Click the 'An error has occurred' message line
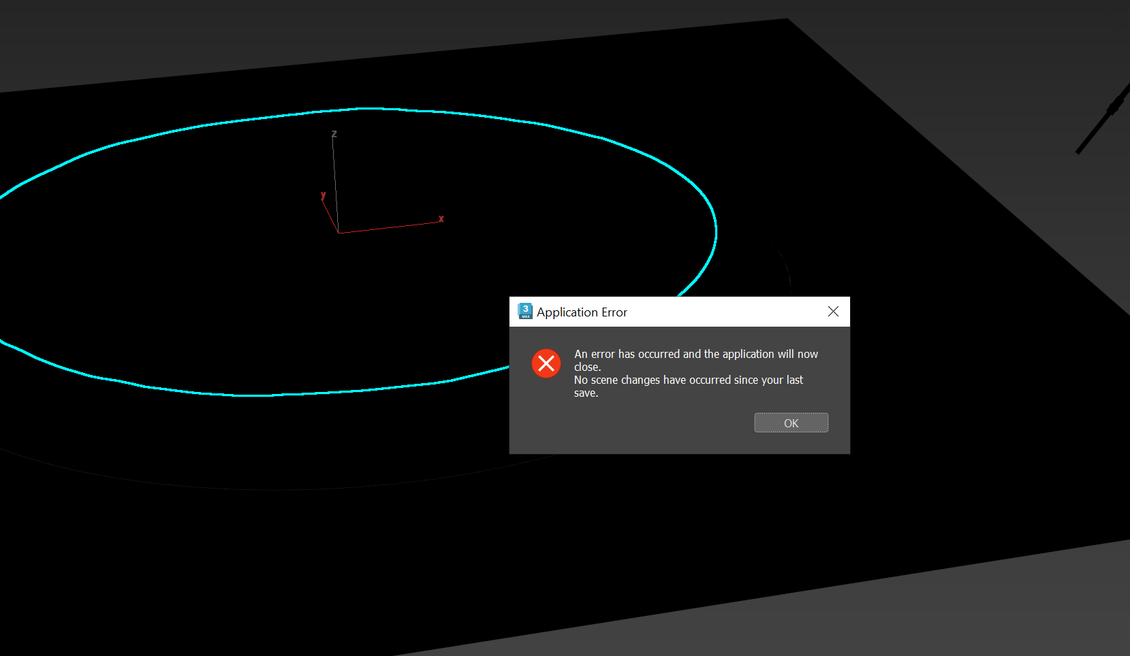This screenshot has width=1130, height=656. [x=695, y=354]
